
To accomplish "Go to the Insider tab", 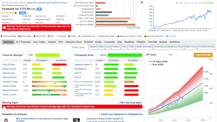I will (98, 42).
